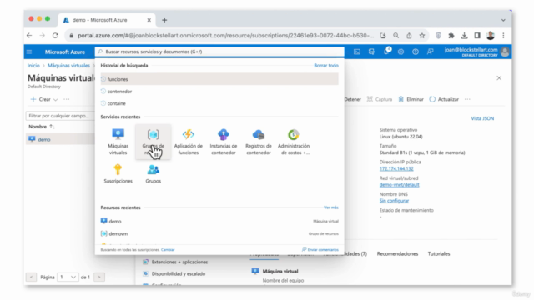Screen dimensions: 534x300
Task: Open more options ellipsis after Actualizar
Action: pos(467,99)
